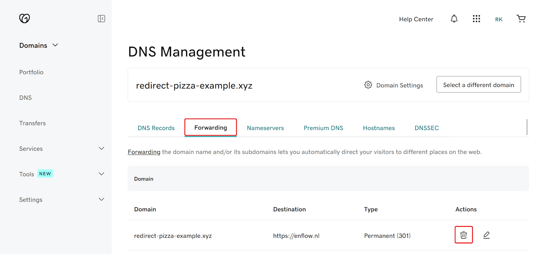
Task: Expand the Tools section
Action: click(101, 174)
